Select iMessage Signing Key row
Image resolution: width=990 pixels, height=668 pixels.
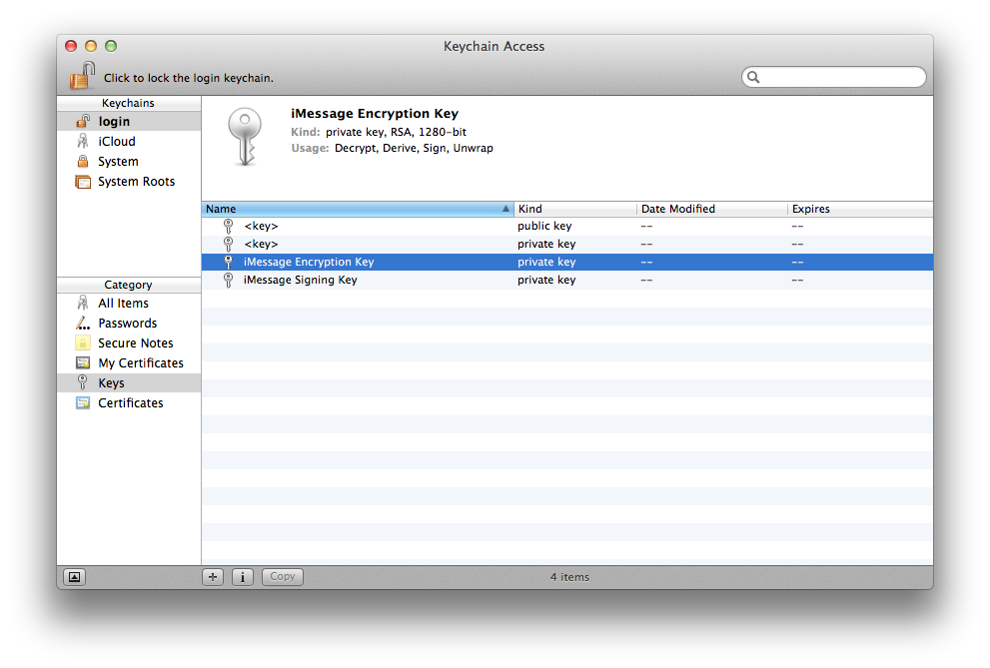click(567, 280)
